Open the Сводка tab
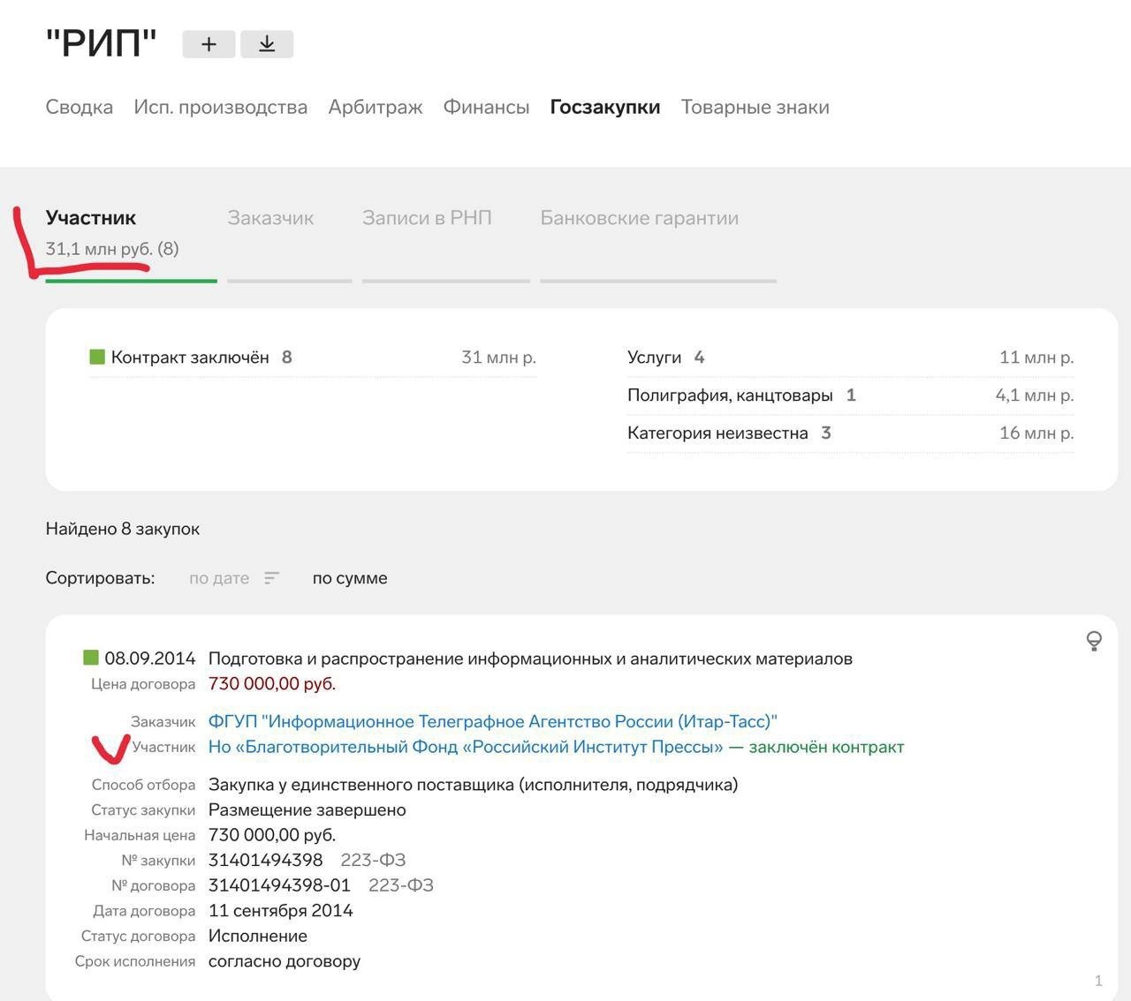The height and width of the screenshot is (1001, 1131). click(80, 107)
